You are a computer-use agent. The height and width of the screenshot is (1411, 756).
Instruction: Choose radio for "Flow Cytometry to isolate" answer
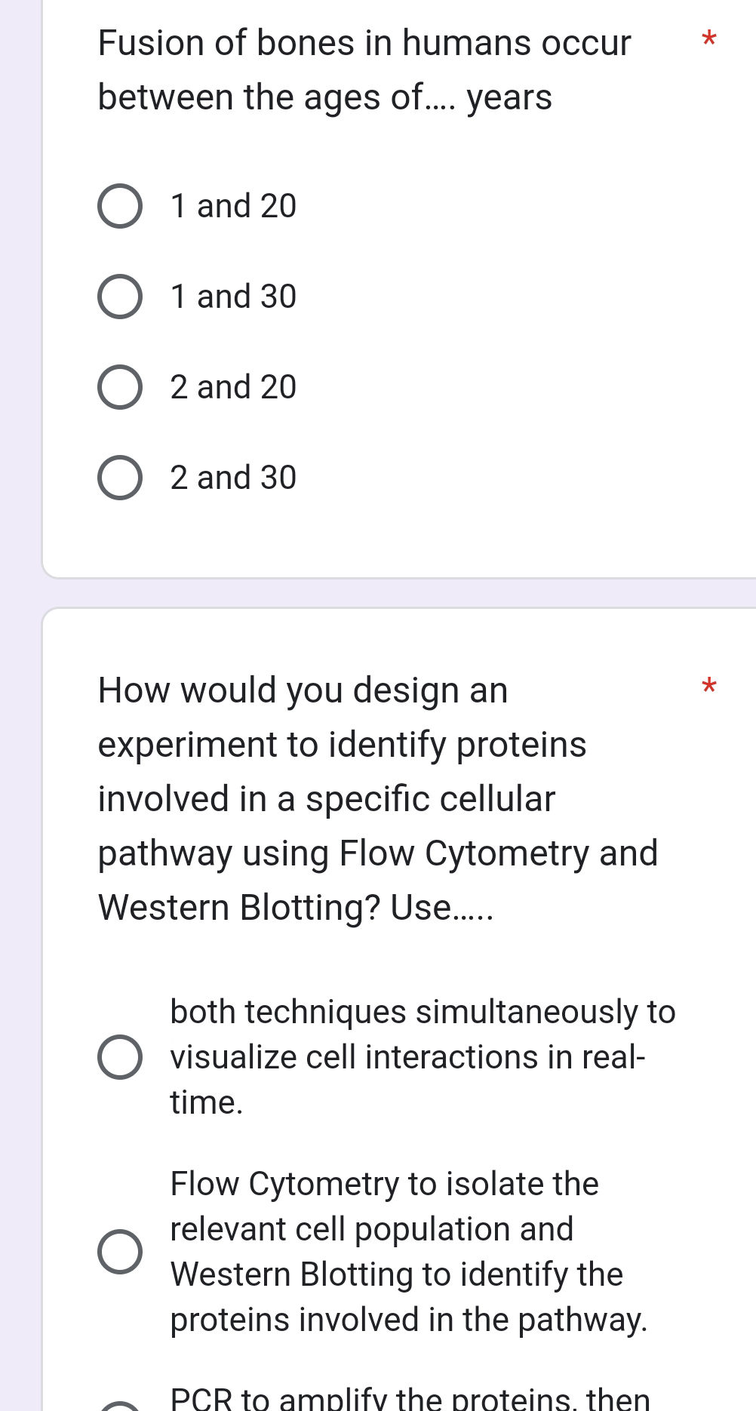coord(120,1252)
